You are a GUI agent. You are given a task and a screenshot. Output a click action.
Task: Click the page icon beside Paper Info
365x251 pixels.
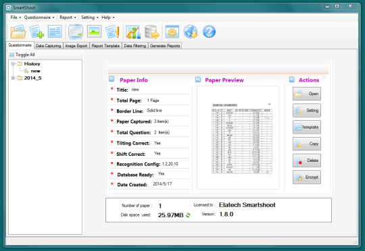tap(112, 79)
